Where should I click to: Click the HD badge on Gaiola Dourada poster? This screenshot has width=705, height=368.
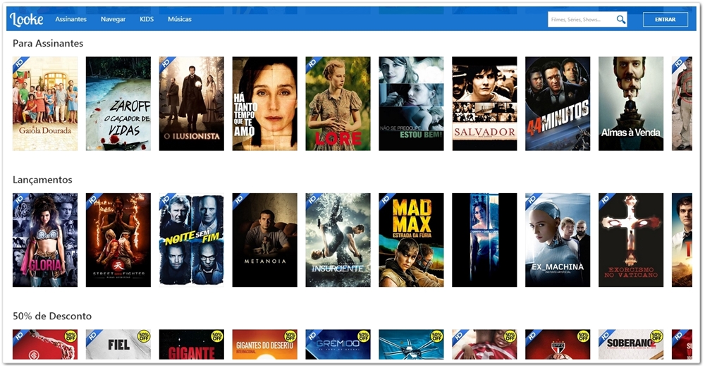(20, 63)
